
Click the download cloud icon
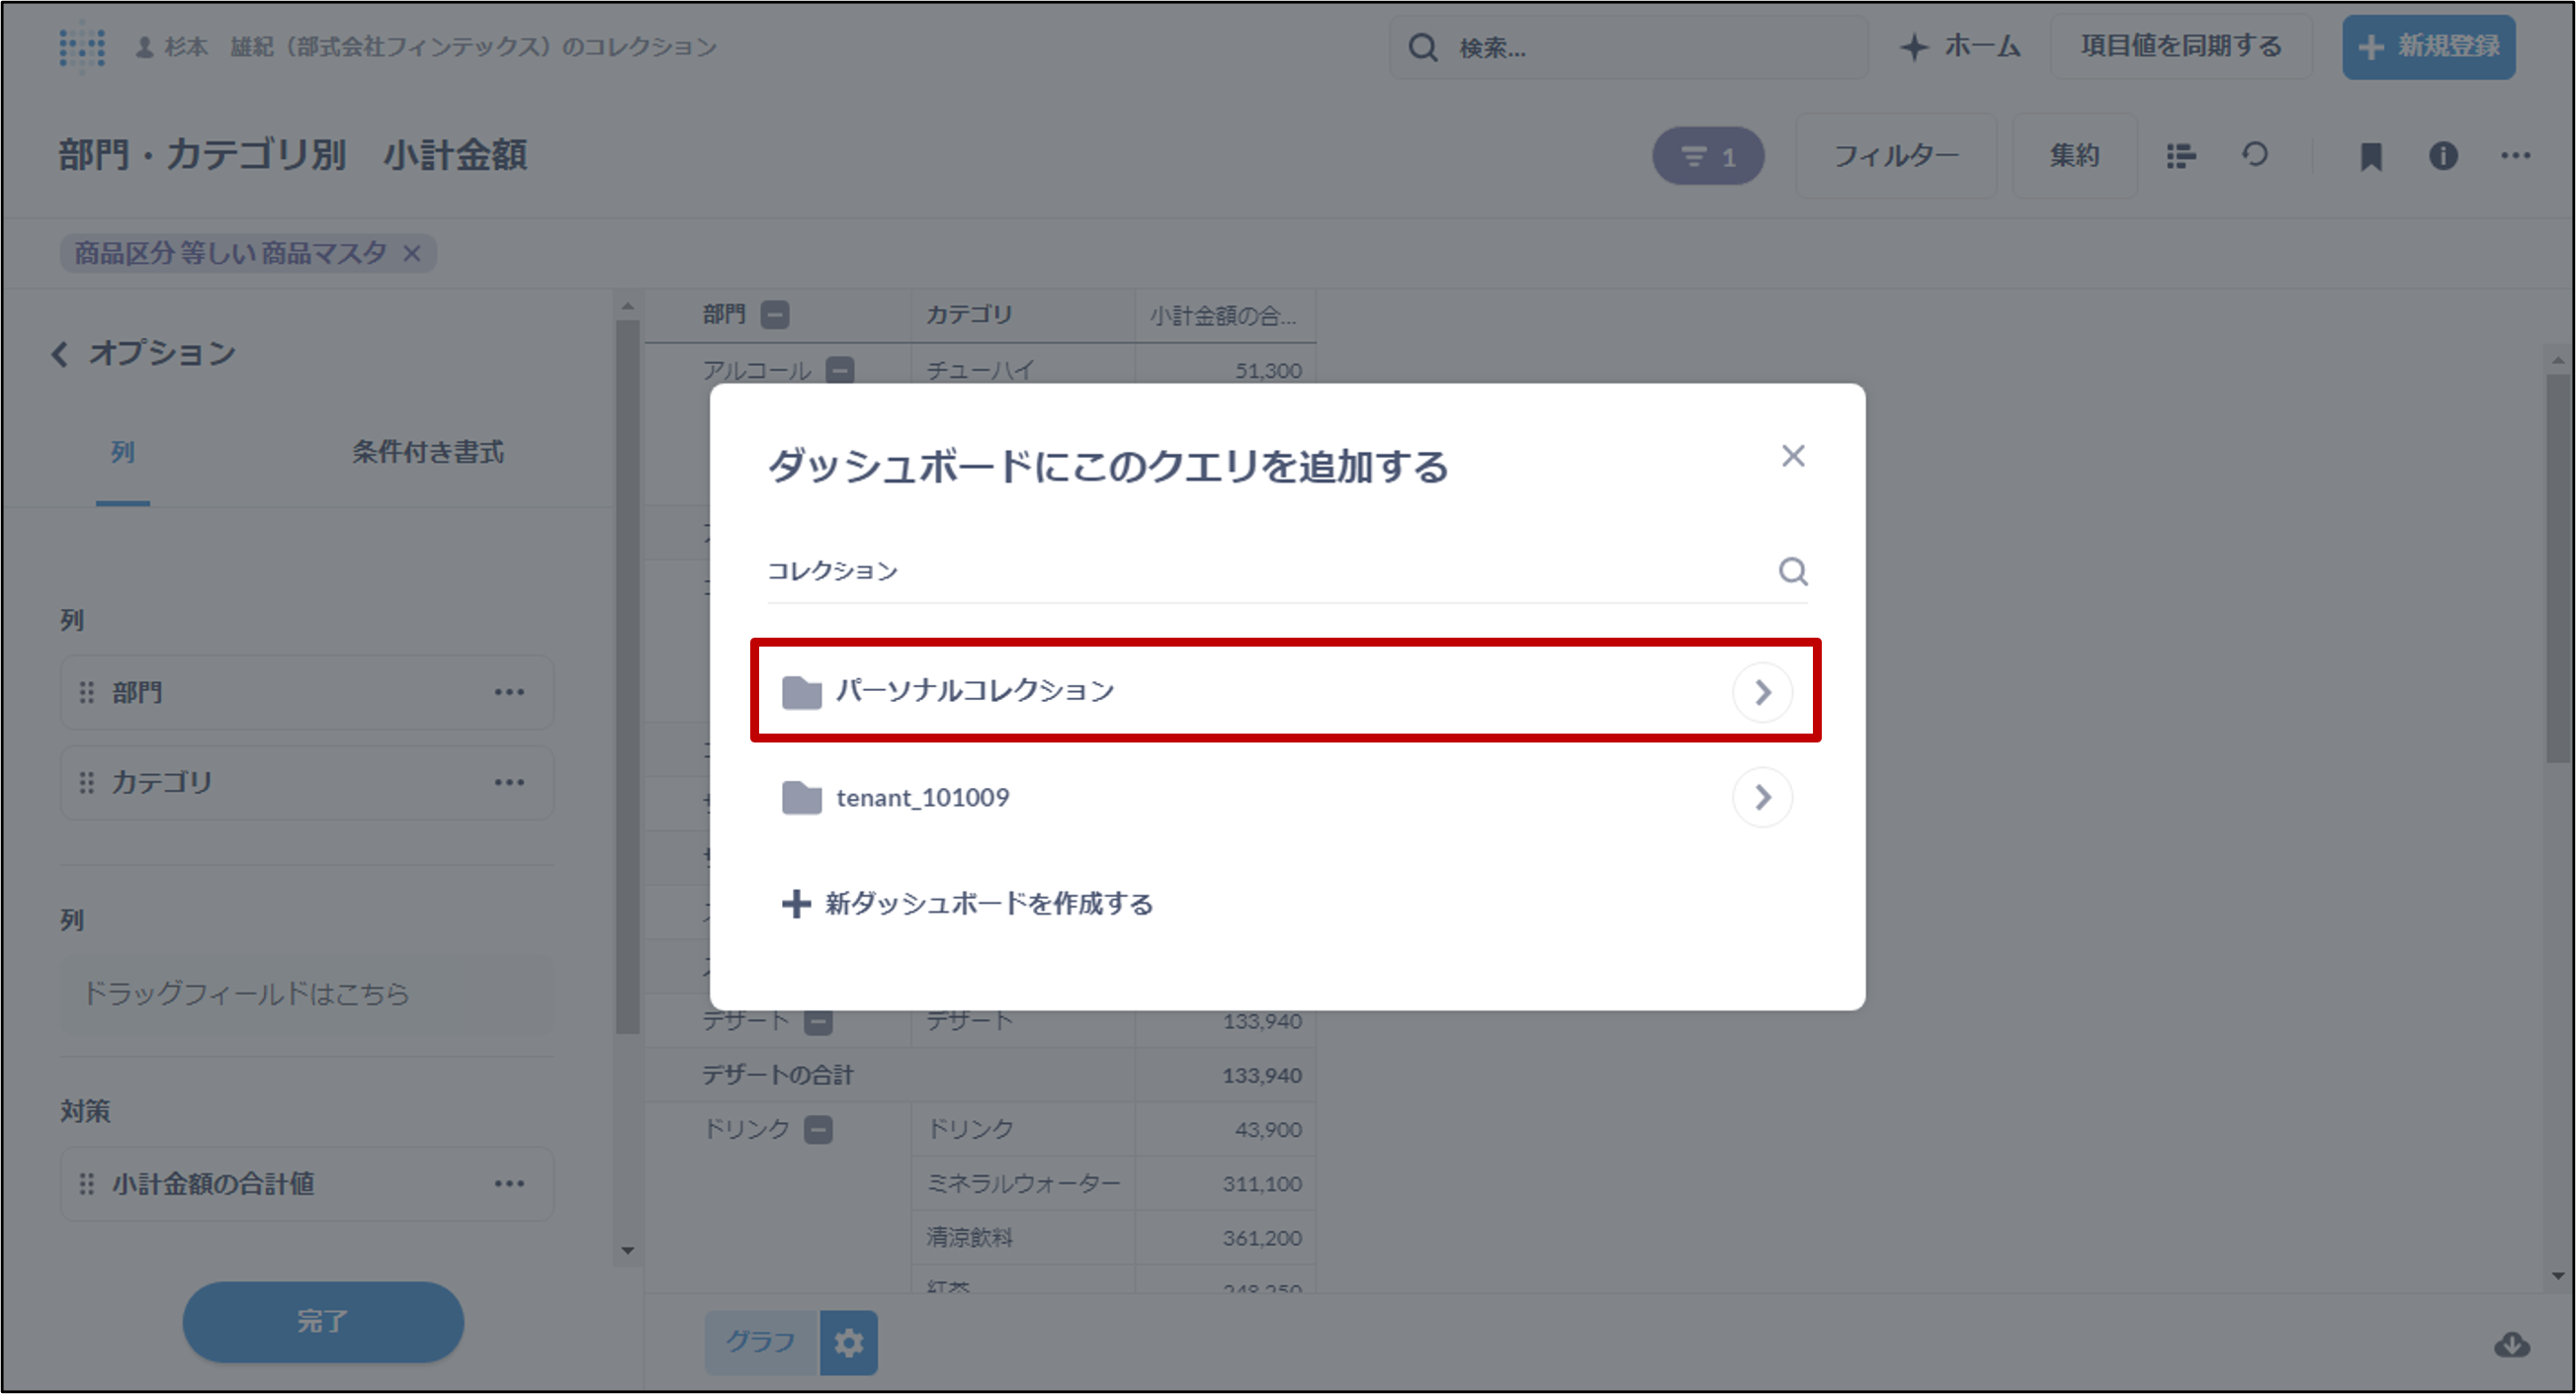click(x=2511, y=1344)
